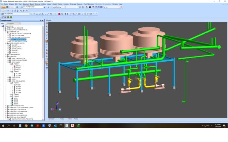Open the AutoCAD red A taskbar icon

click(x=73, y=126)
